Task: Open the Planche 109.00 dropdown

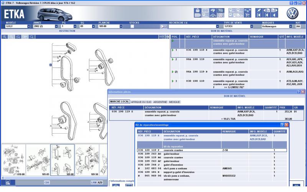Action: point(121,26)
